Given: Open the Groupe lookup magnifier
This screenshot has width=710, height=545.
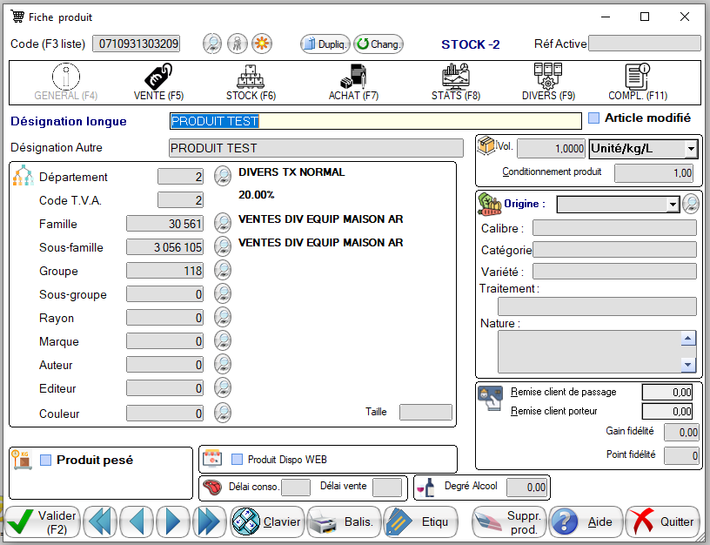Looking at the screenshot, I should coord(222,271).
